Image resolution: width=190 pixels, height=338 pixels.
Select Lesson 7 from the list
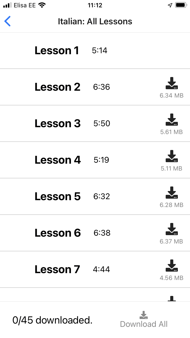tap(57, 270)
